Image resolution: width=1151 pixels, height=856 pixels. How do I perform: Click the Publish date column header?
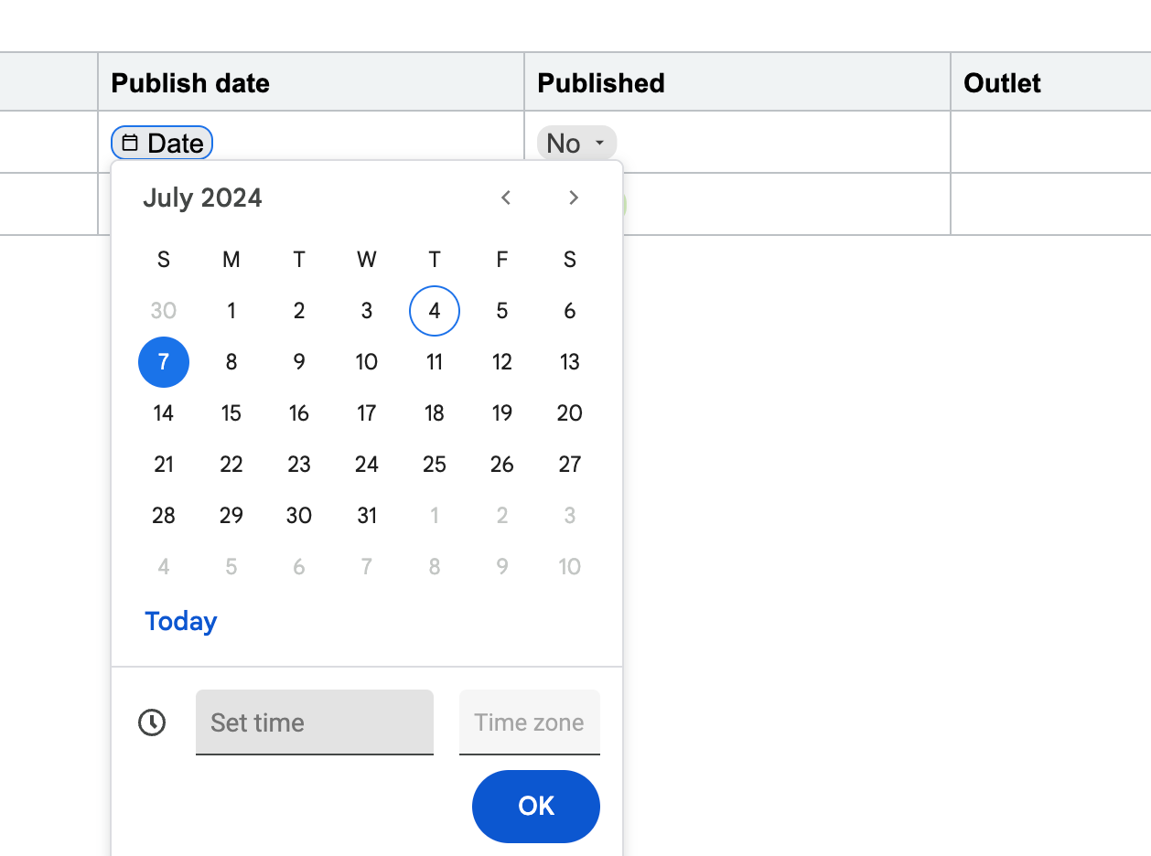click(190, 83)
